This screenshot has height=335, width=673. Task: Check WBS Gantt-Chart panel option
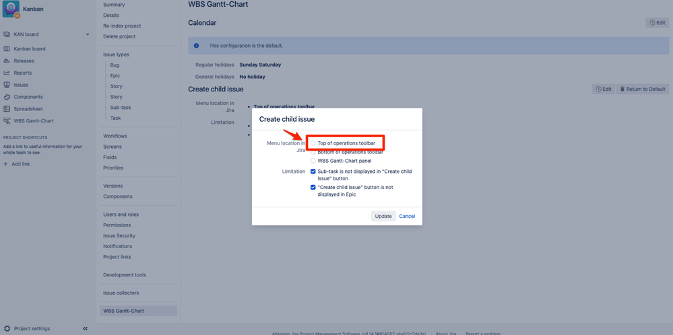(x=313, y=161)
